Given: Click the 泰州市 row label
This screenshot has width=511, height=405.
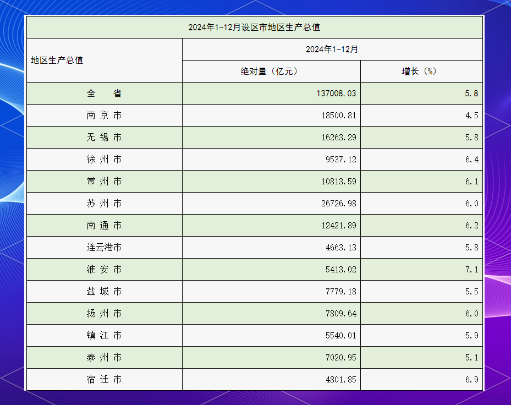Looking at the screenshot, I should tap(105, 357).
